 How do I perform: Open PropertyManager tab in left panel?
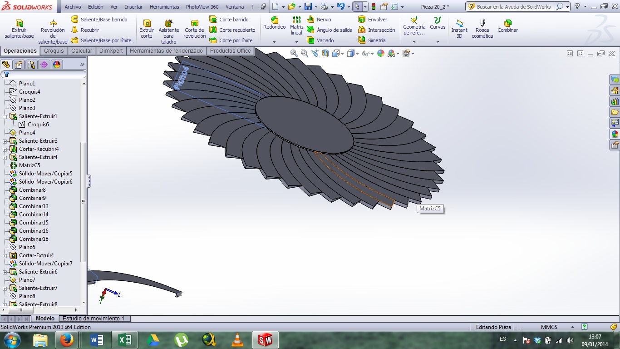click(19, 65)
